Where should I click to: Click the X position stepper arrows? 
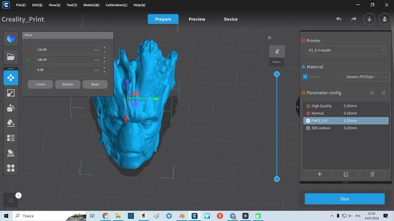[x=105, y=50]
